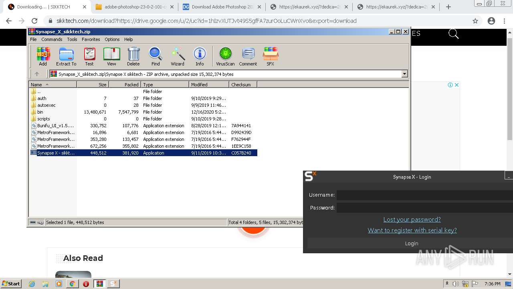Open the Commands menu
513x289 pixels.
click(52, 39)
